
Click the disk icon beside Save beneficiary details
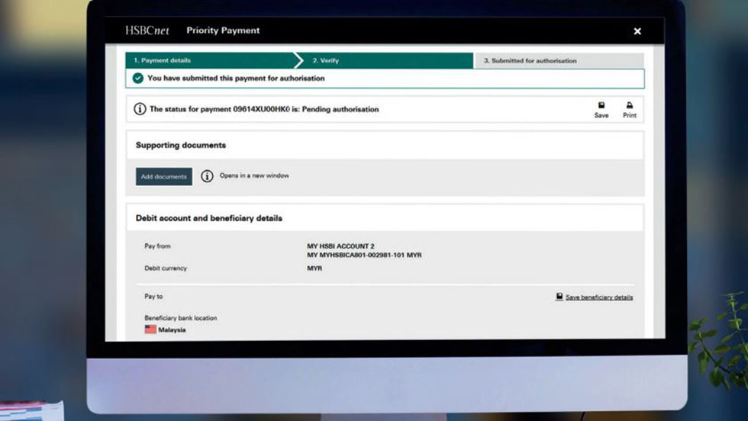[559, 297]
